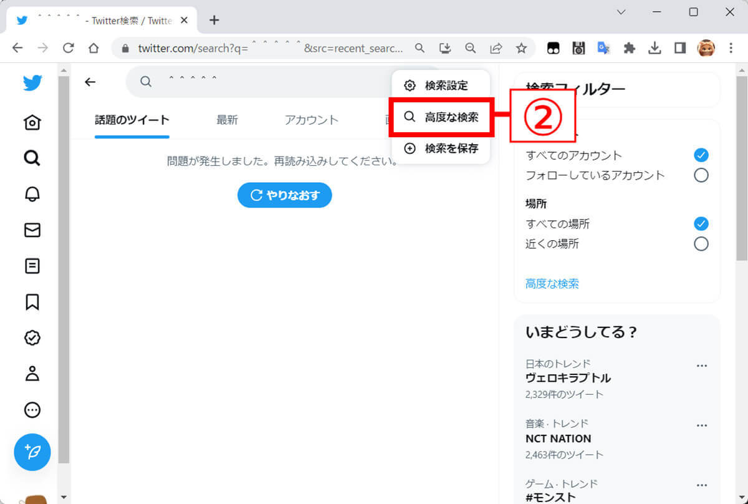Select フォローしているアカウント radio option
The image size is (748, 504).
pyautogui.click(x=701, y=175)
